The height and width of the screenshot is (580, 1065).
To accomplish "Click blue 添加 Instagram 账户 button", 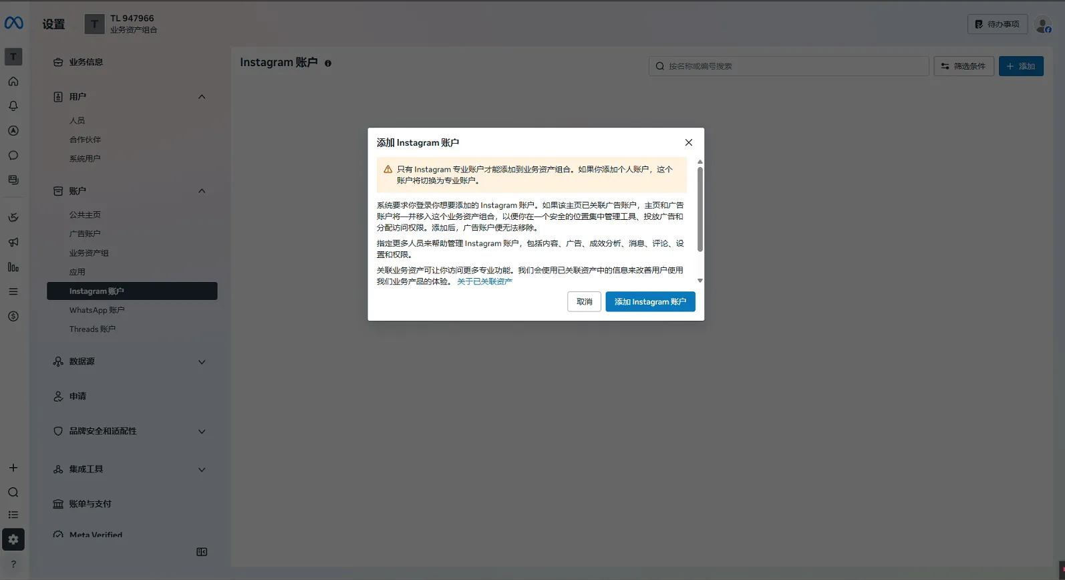I will click(x=650, y=301).
